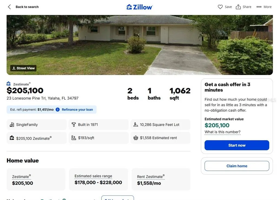Image resolution: width=277 pixels, height=200 pixels.
Task: Click the Zillow logo
Action: click(140, 7)
